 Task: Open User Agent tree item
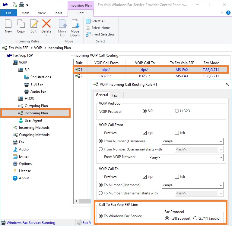pyautogui.click(x=33, y=120)
